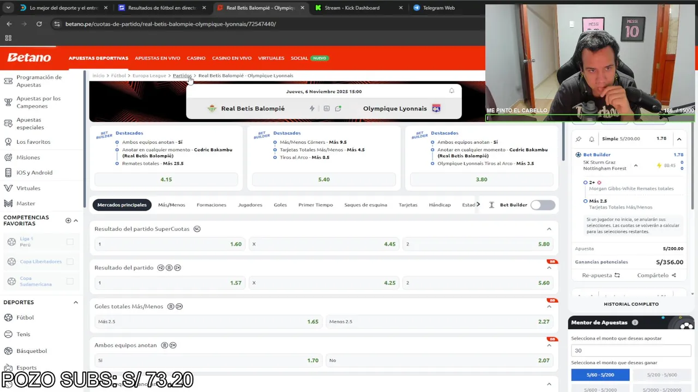Open Los favoritos icon in sidebar

[8, 142]
